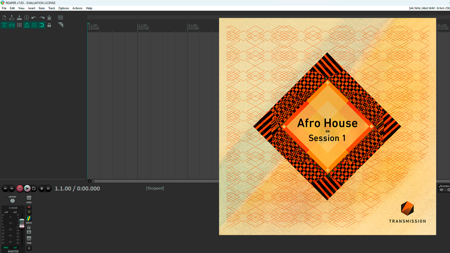Viewport: 450px width, 253px height.
Task: Open the Actions menu
Action: 77,8
